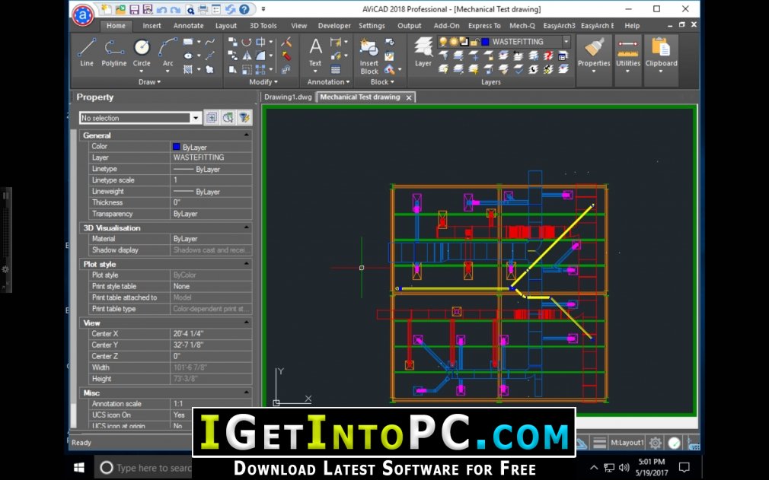Image resolution: width=769 pixels, height=480 pixels.
Task: Click the blue layer color swatch in Layers
Action: tap(485, 42)
